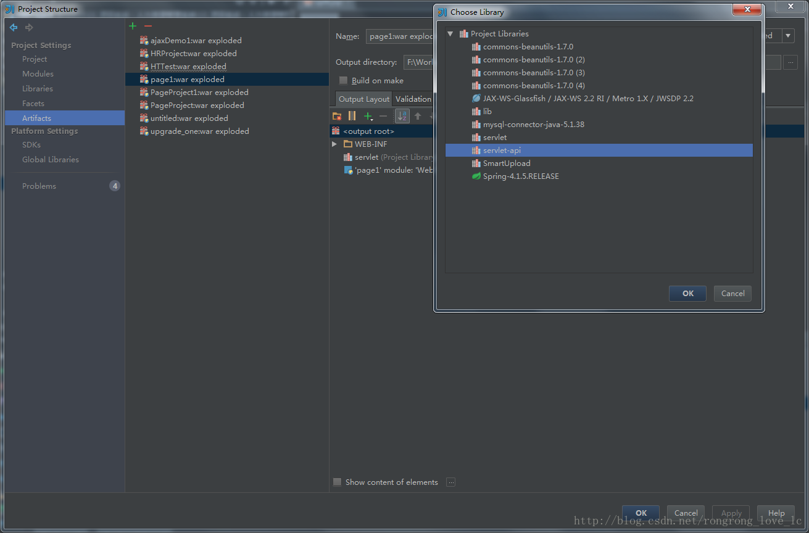Click Cancel in Project Structure window
Screen dimensions: 809x533
coord(686,513)
